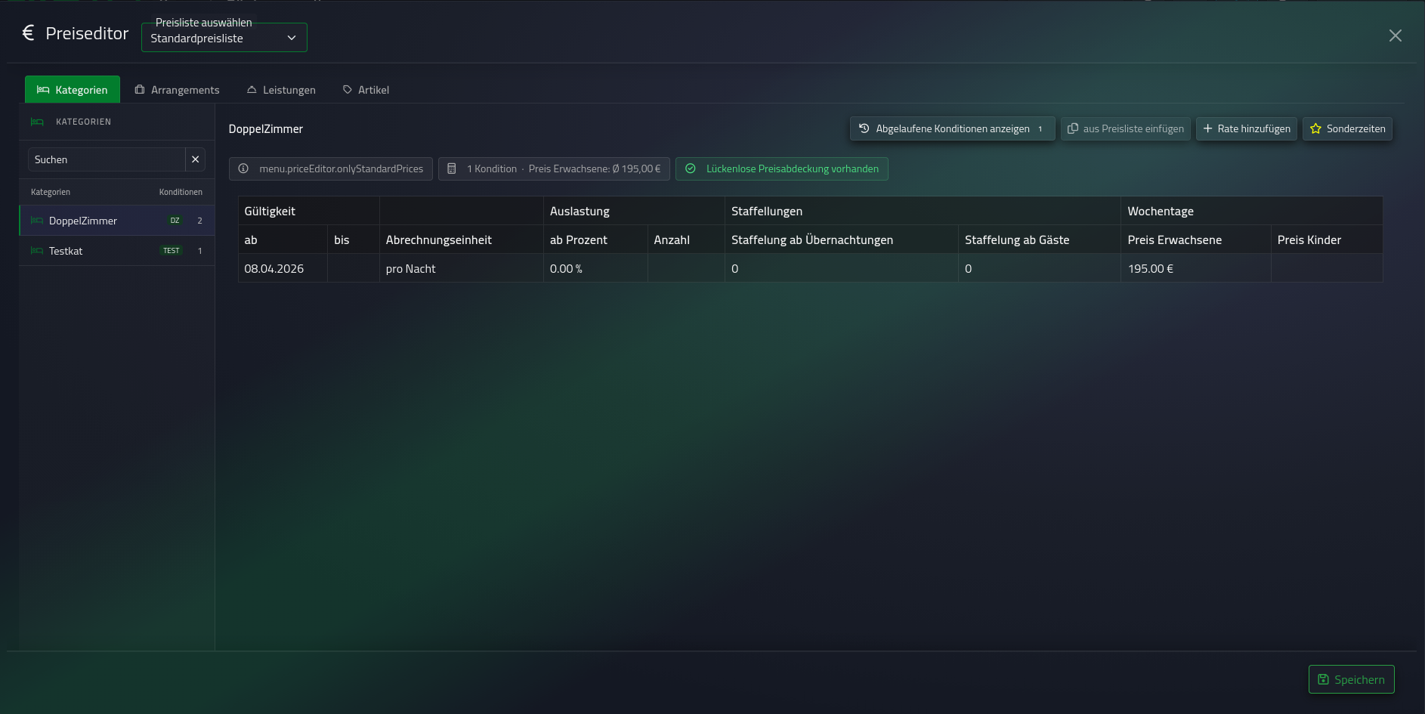Click the 08.04.2026 ab date cell

[x=283, y=268]
